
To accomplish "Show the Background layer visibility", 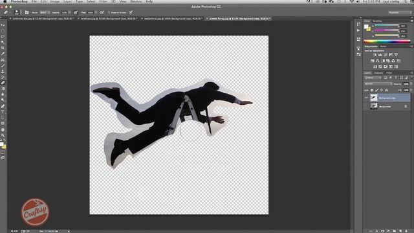I will (x=366, y=106).
